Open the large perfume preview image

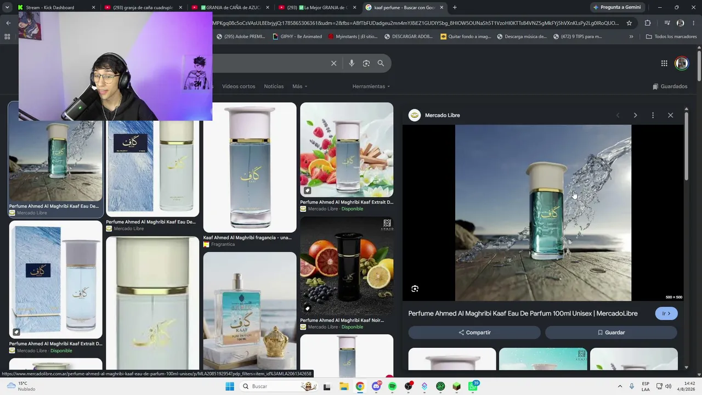(543, 213)
